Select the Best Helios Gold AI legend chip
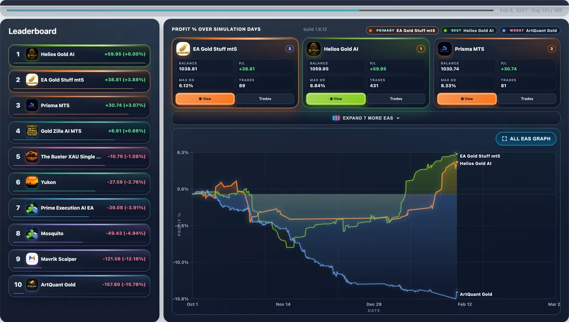The width and height of the screenshot is (569, 322). [469, 31]
